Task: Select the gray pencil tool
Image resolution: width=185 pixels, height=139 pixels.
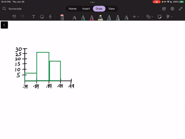Action: click(126, 18)
